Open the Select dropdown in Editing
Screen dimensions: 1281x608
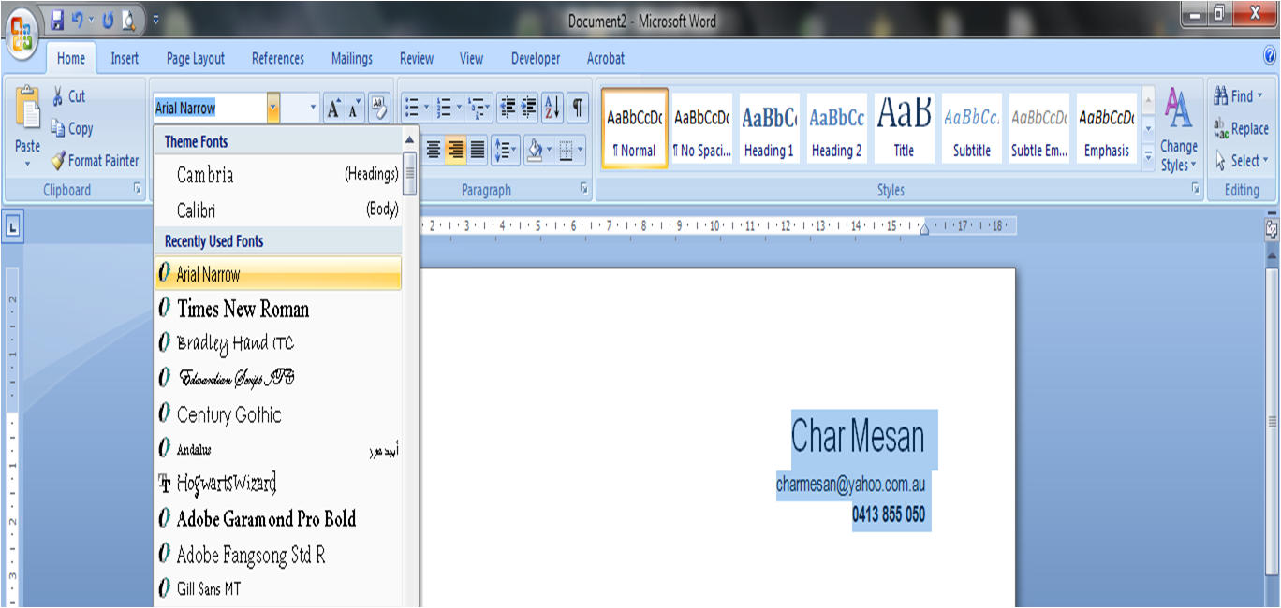coord(1241,161)
